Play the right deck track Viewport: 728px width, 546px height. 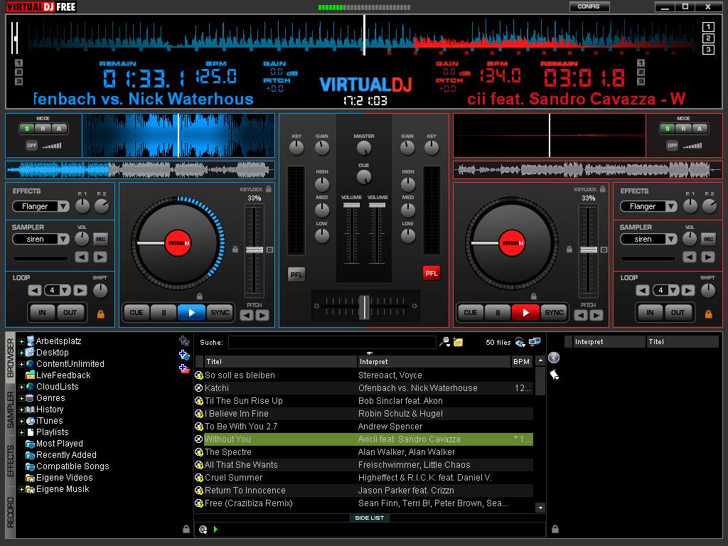point(525,313)
